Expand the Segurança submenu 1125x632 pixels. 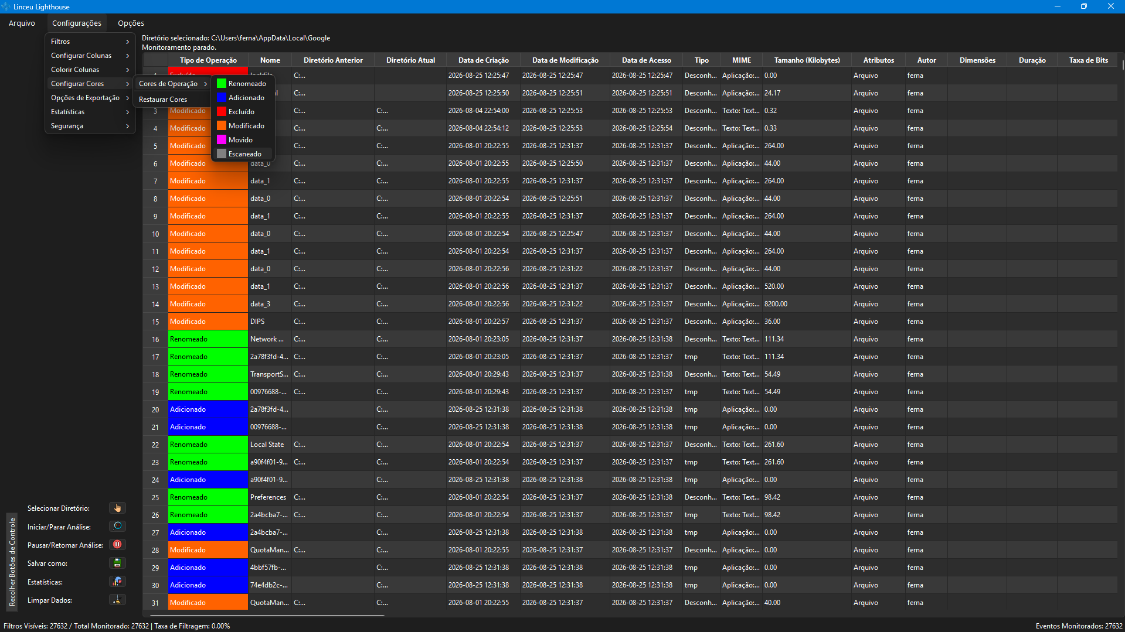(90, 126)
